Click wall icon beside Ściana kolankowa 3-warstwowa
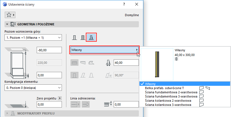The height and width of the screenshot is (117, 231). pos(201,105)
